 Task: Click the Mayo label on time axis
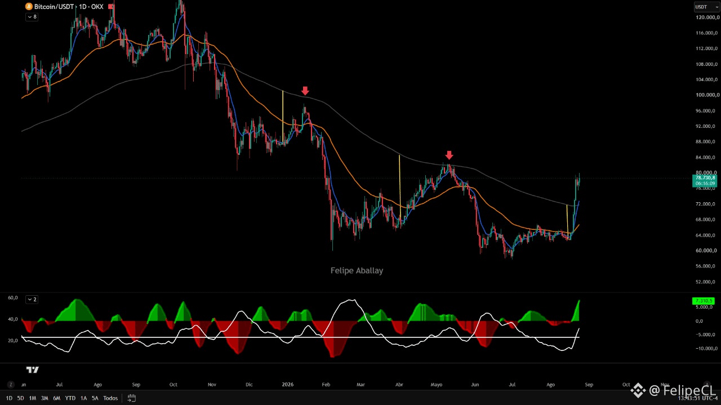437,385
